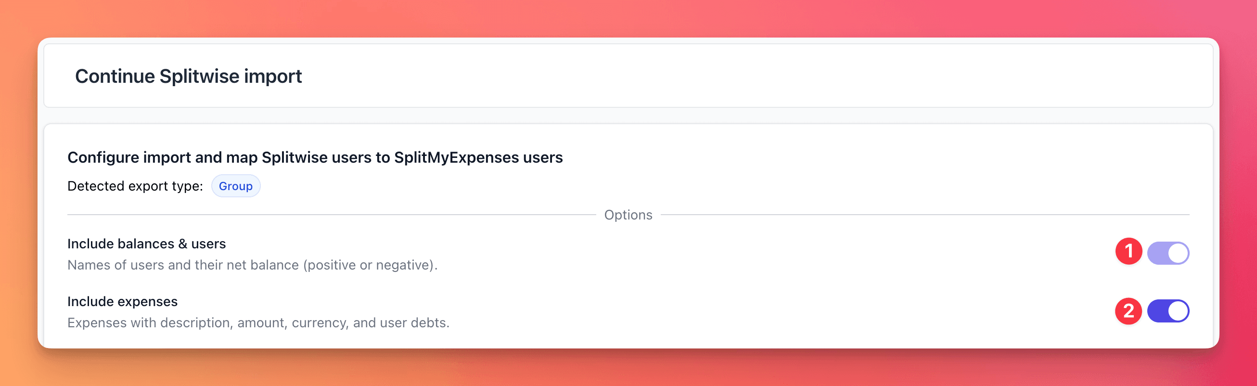Click the net balance description text
1257x386 pixels.
[x=252, y=265]
